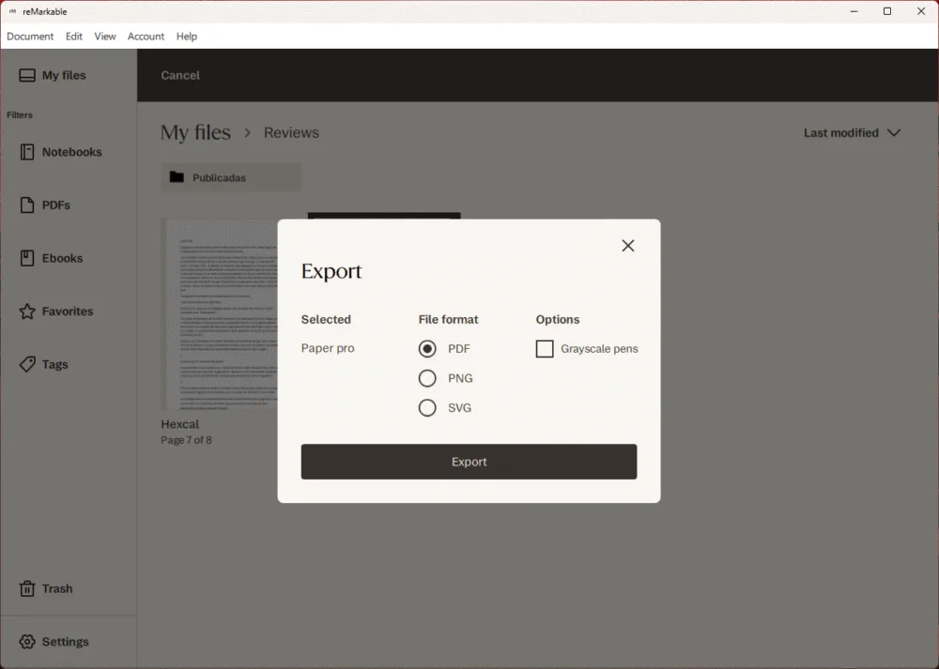
Task: Click the dark Export button
Action: (469, 462)
